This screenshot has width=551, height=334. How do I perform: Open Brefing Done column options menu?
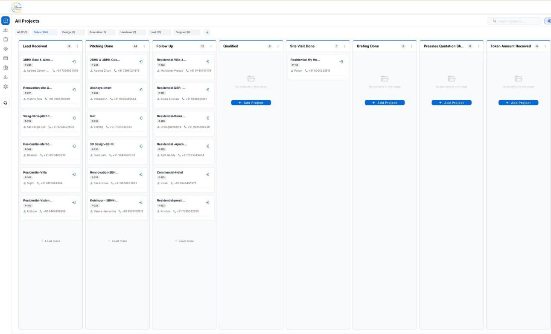[x=411, y=46]
